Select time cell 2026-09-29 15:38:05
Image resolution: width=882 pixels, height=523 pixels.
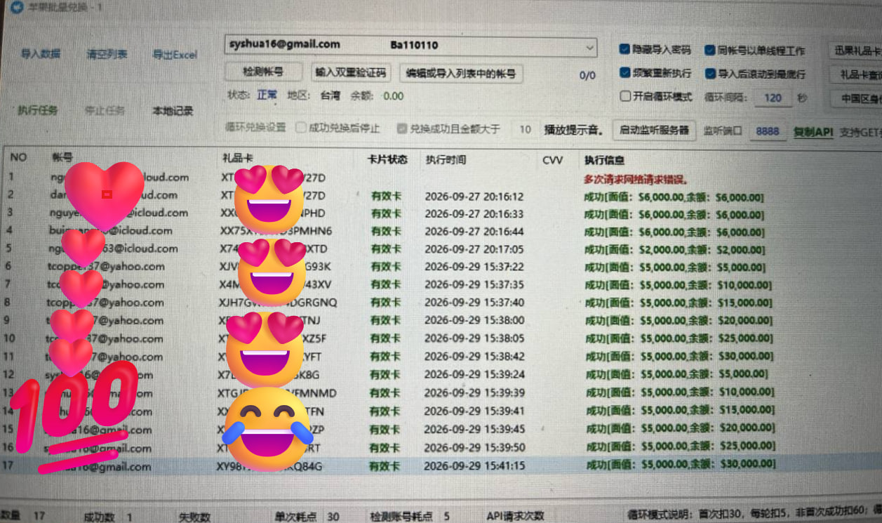pyautogui.click(x=474, y=338)
